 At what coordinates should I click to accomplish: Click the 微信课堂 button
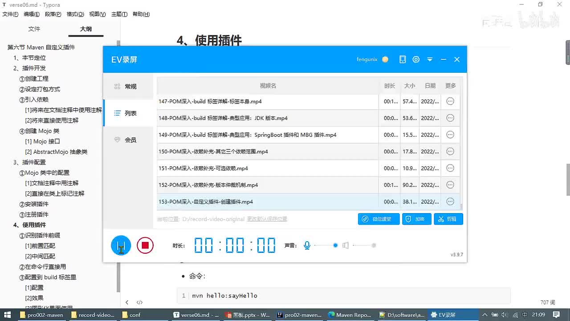[x=379, y=219]
